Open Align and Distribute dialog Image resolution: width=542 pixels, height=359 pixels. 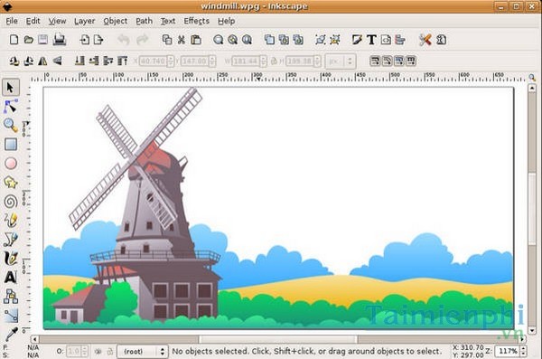point(400,40)
